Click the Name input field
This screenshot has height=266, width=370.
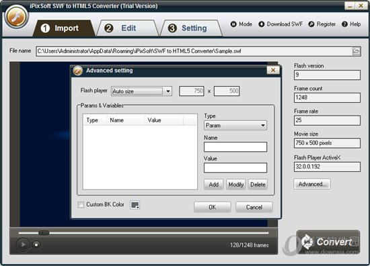[x=235, y=147]
